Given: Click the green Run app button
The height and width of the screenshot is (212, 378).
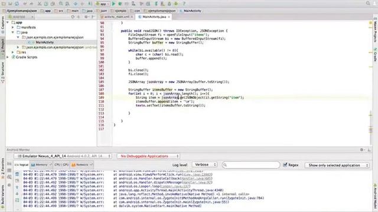Looking at the screenshot, I should pyautogui.click(x=113, y=4).
